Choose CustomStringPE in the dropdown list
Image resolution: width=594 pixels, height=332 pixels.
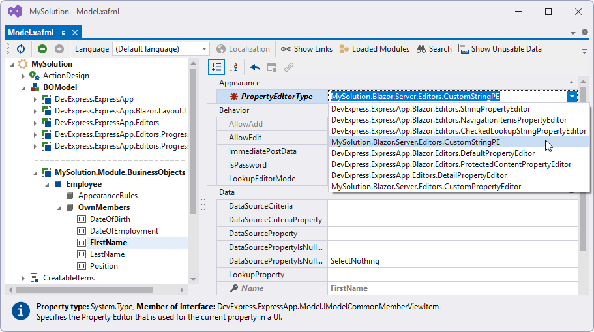pos(459,142)
